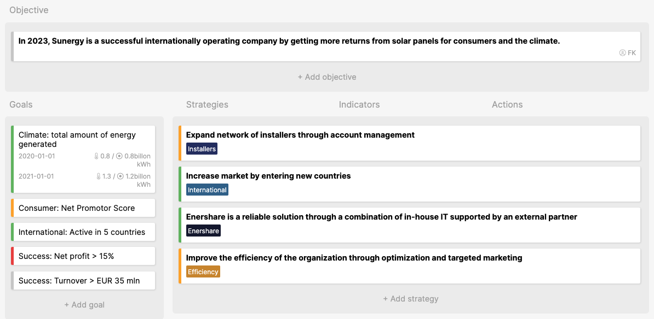Viewport: 654px width, 319px height.
Task: Open Consumer: Net Promotor Score goal
Action: (x=83, y=208)
